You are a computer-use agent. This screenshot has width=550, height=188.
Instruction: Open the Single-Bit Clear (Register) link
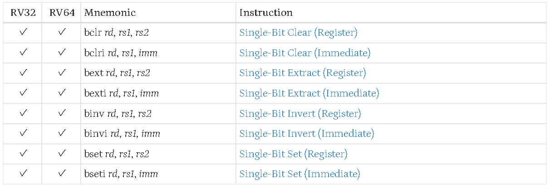tap(298, 33)
